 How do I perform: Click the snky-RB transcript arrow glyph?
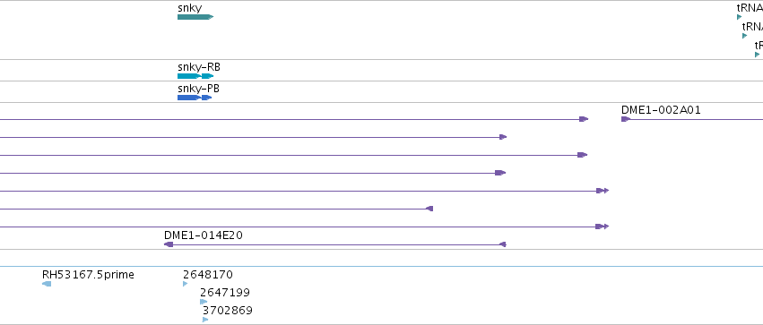pyautogui.click(x=195, y=76)
